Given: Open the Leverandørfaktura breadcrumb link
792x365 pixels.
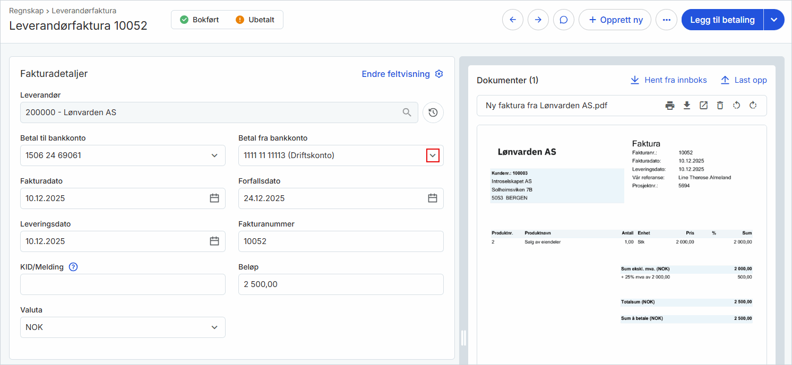Looking at the screenshot, I should (x=84, y=11).
